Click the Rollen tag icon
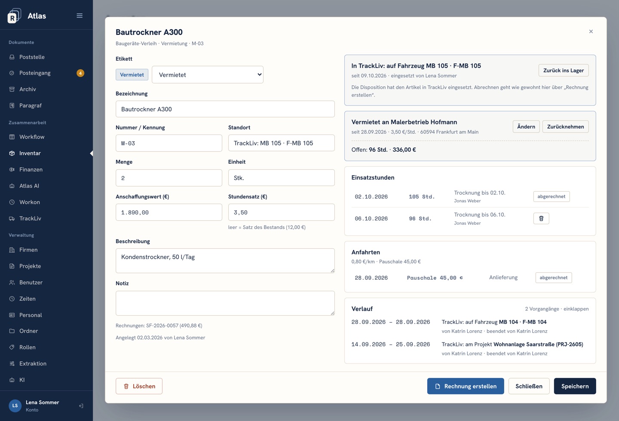Viewport: 619px width, 421px height. [12, 348]
